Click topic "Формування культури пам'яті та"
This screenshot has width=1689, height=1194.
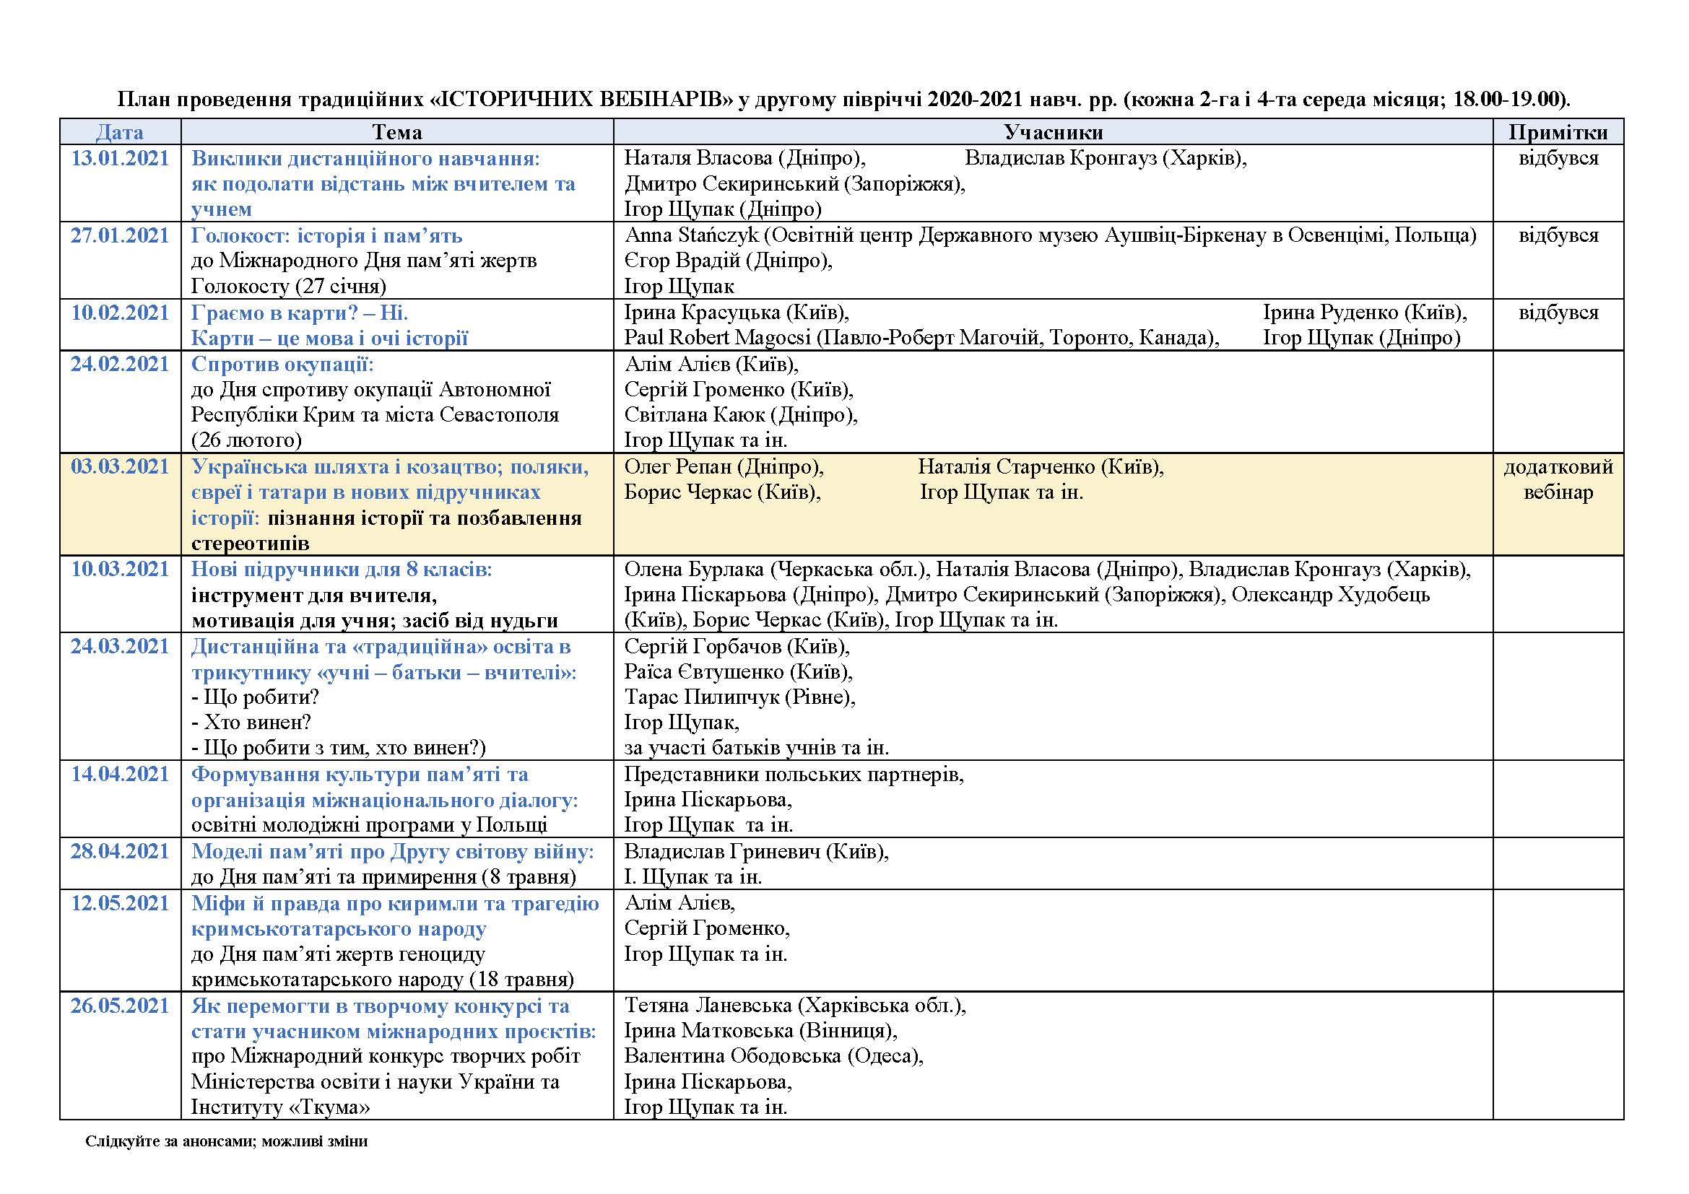(360, 774)
